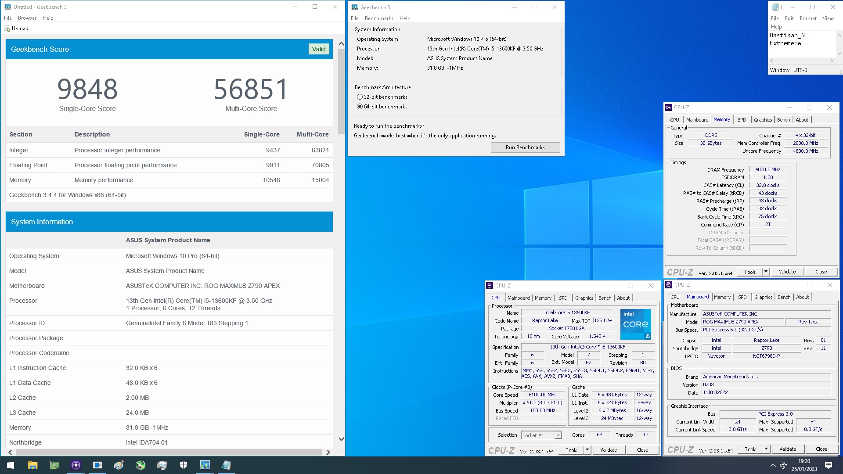Open Graphics tab in CPU-Z Mainboard window
Image resolution: width=843 pixels, height=474 pixels.
pos(763,297)
